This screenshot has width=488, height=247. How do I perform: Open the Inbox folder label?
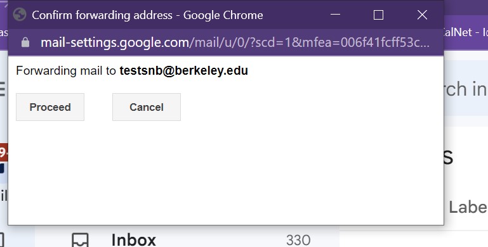[133, 240]
